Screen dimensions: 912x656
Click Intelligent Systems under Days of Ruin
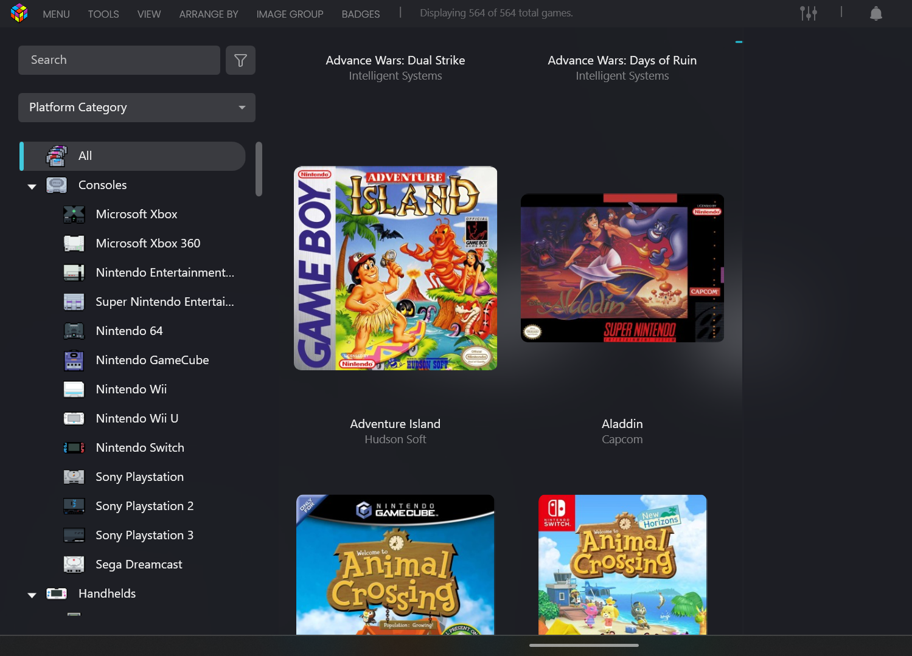click(x=622, y=75)
